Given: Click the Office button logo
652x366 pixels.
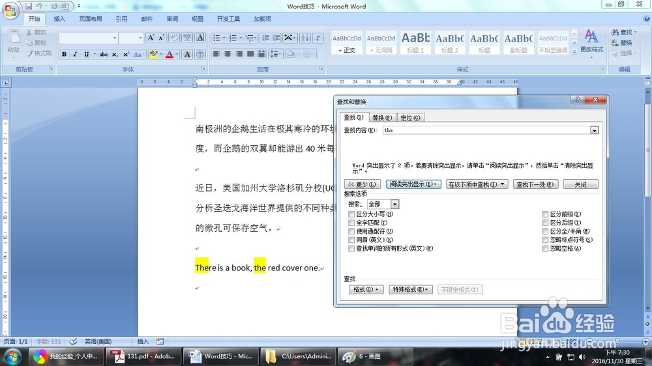Looking at the screenshot, I should [10, 10].
